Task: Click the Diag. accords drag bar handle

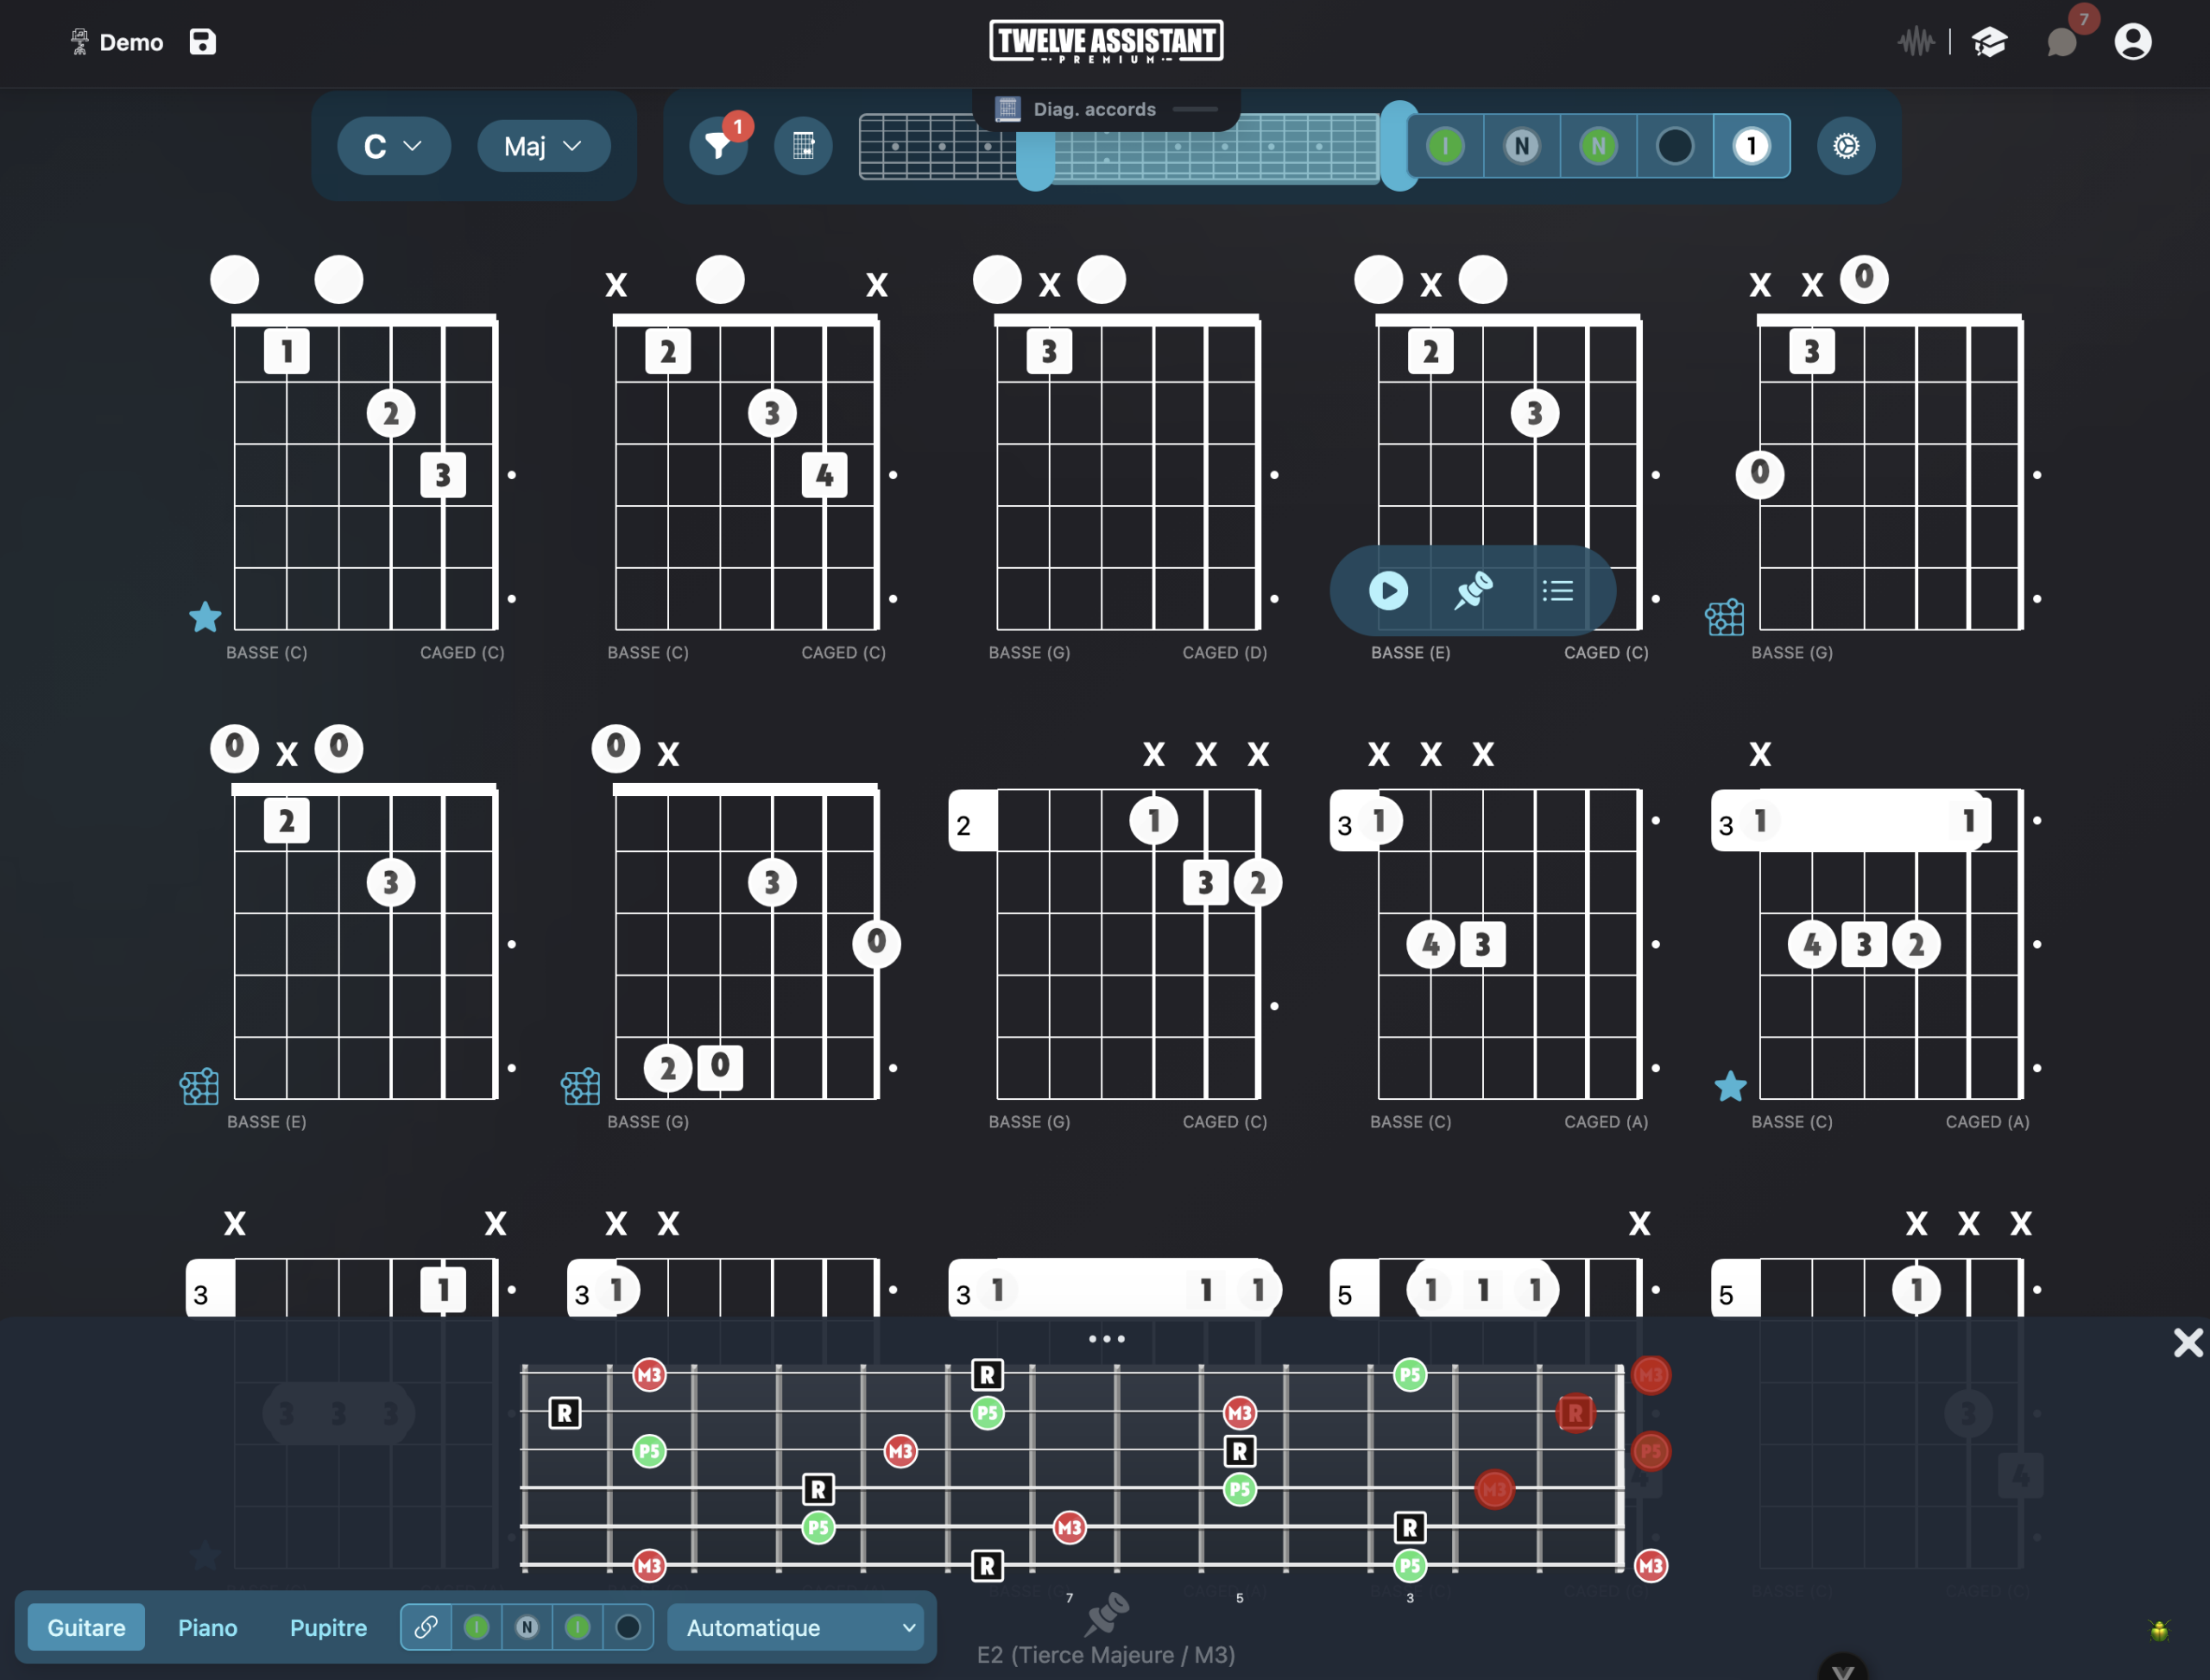Action: pyautogui.click(x=1195, y=109)
